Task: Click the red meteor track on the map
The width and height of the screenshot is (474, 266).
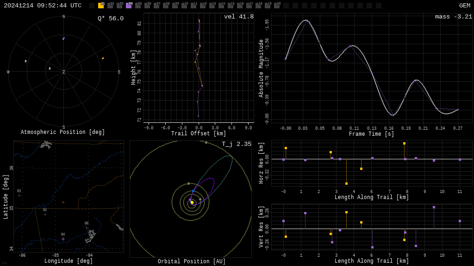Action: click(63, 202)
